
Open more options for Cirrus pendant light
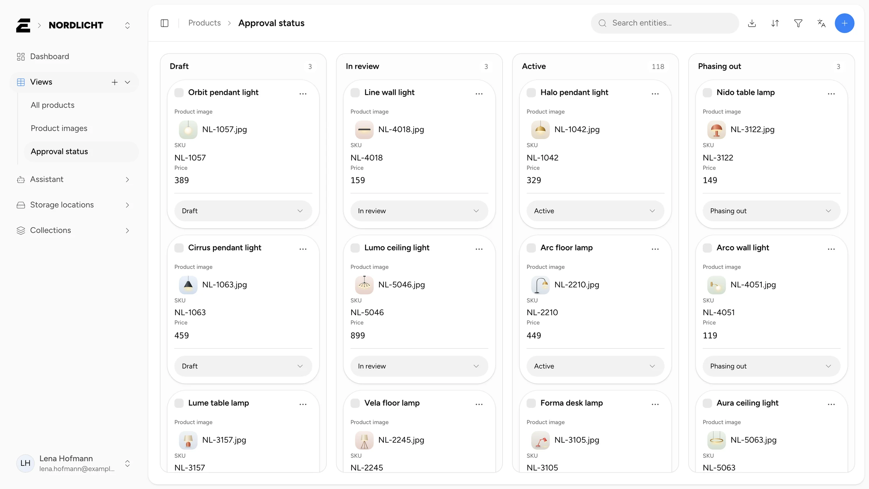(303, 249)
